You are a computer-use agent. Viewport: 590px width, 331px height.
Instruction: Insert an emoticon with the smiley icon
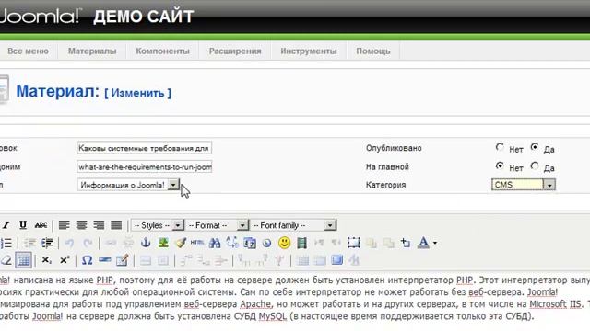pyautogui.click(x=285, y=243)
